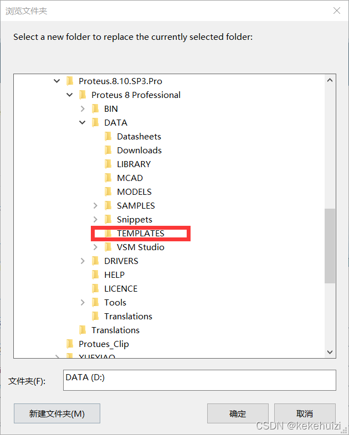Collapse the Proteus 8 Professional node
The height and width of the screenshot is (435, 349).
pyautogui.click(x=70, y=95)
